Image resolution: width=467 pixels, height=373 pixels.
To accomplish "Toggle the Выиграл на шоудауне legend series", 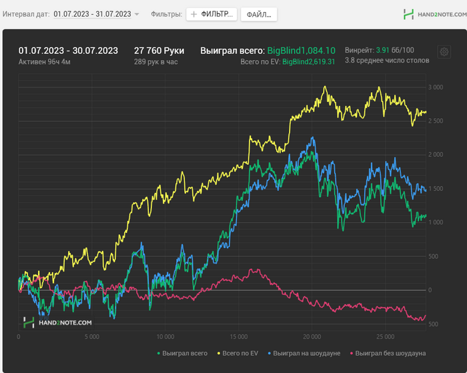I will click(x=304, y=354).
